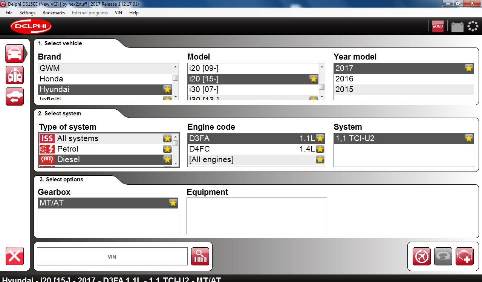The image size is (482, 282).
Task: Click the multi-vehicle icon in left sidebar
Action: tap(15, 75)
